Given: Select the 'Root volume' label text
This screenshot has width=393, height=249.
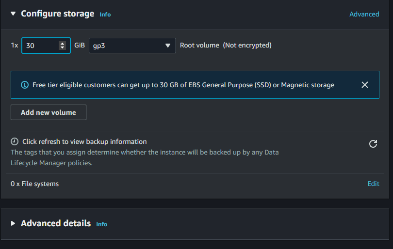Looking at the screenshot, I should (199, 46).
